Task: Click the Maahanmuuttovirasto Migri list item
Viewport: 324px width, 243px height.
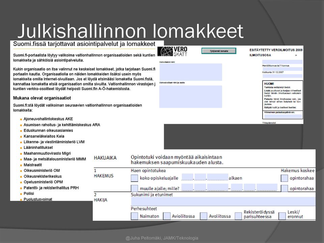Action: [x=47, y=153]
